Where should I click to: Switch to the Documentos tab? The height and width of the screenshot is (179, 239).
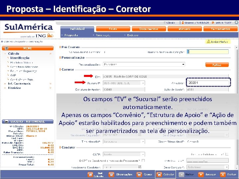pyautogui.click(x=149, y=29)
